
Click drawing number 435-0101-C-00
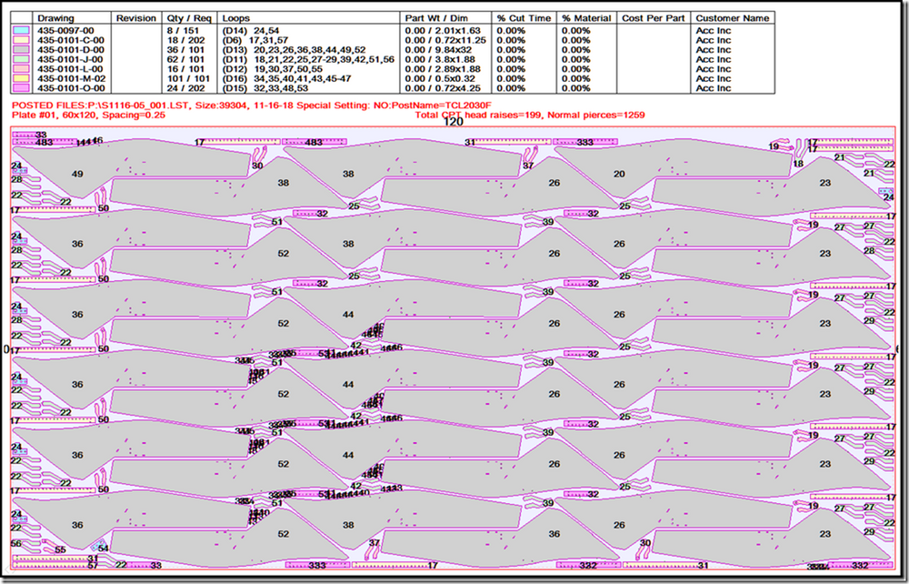(x=71, y=40)
